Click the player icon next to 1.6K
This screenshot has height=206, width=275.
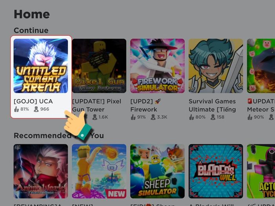95,117
